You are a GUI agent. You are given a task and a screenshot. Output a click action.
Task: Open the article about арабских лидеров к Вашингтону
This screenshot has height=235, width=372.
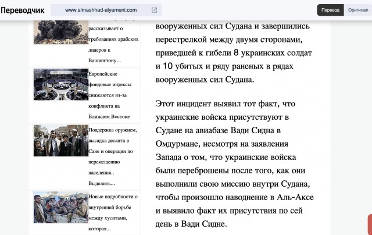click(x=113, y=44)
